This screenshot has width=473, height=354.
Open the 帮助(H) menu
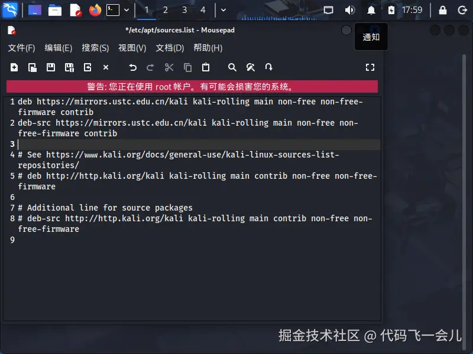[208, 48]
